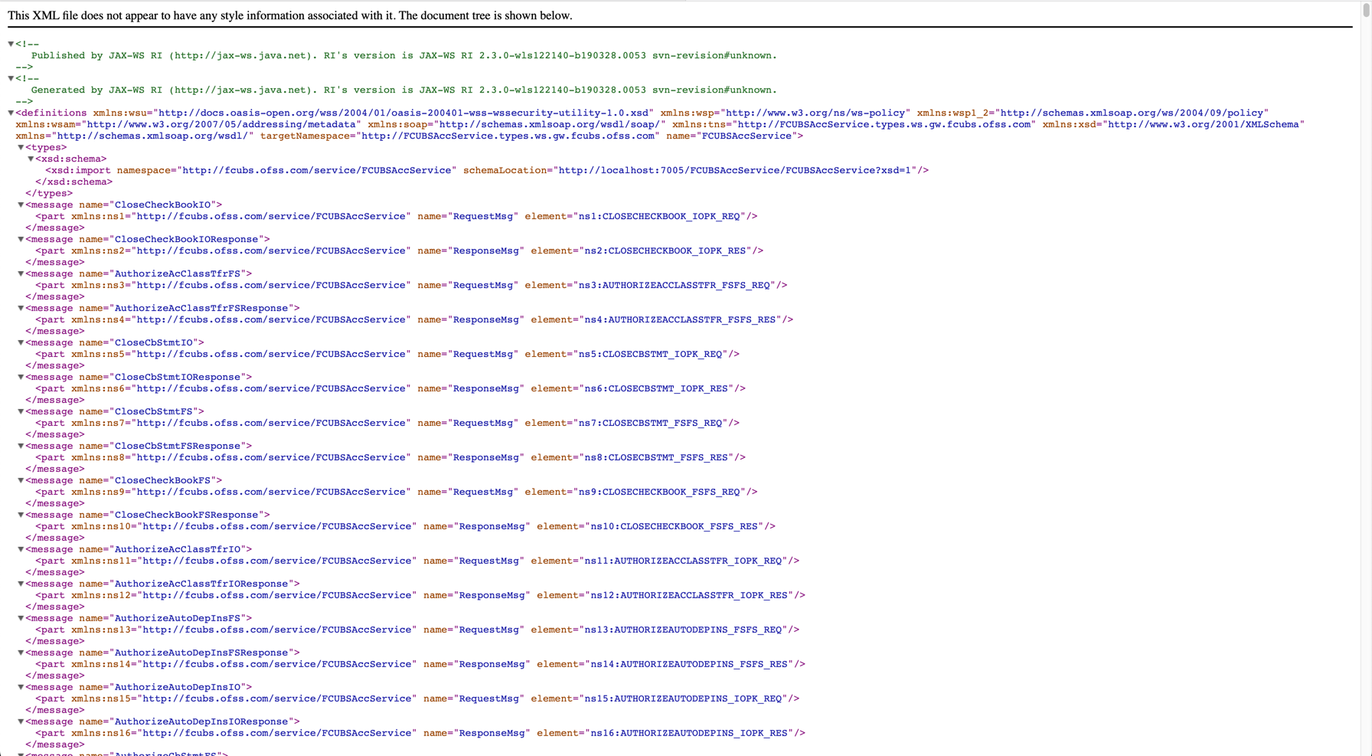
Task: Click the xsd:import namespace URL value
Action: pyautogui.click(x=317, y=171)
